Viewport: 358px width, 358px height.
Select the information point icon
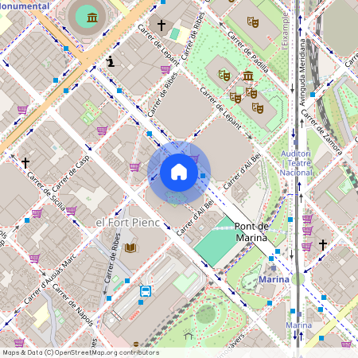(111, 61)
